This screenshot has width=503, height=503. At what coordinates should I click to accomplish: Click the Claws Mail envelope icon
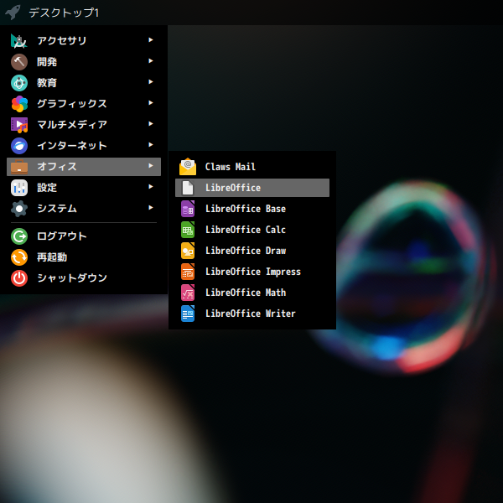tap(188, 167)
